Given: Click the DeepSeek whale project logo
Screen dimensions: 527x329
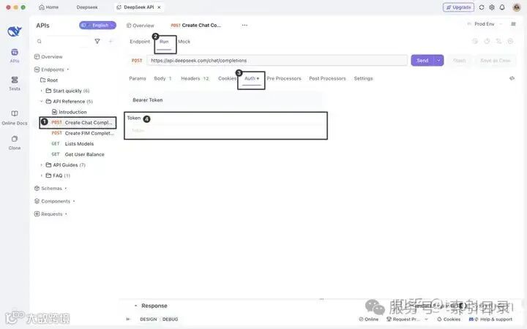Looking at the screenshot, I should point(15,31).
